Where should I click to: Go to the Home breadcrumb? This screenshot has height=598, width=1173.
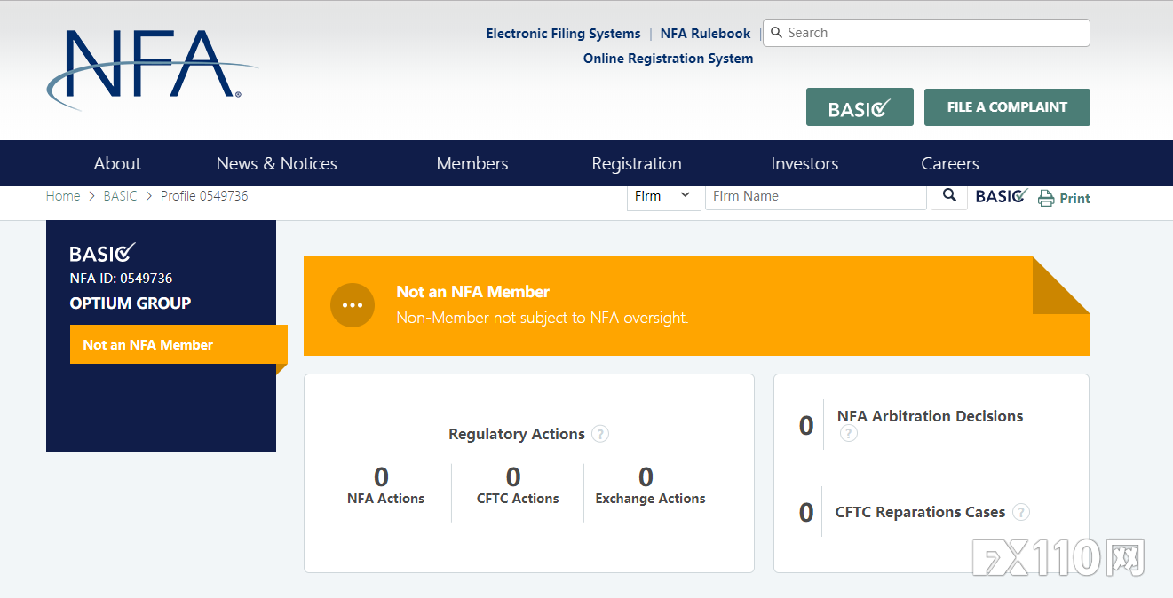point(63,196)
